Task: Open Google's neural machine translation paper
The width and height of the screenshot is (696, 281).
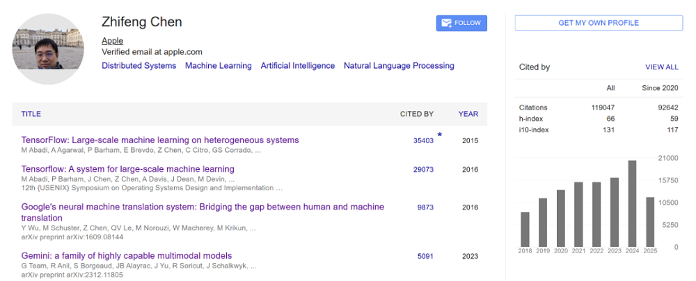Action: (x=202, y=207)
